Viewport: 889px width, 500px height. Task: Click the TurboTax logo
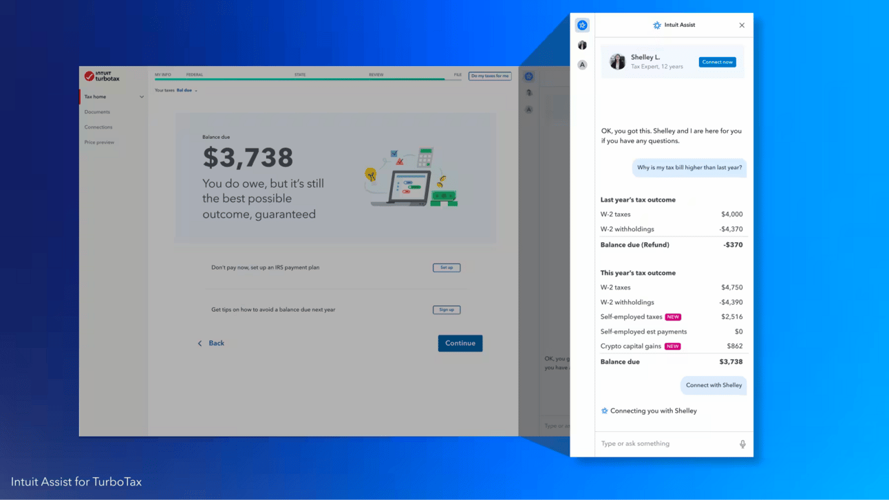coord(102,76)
